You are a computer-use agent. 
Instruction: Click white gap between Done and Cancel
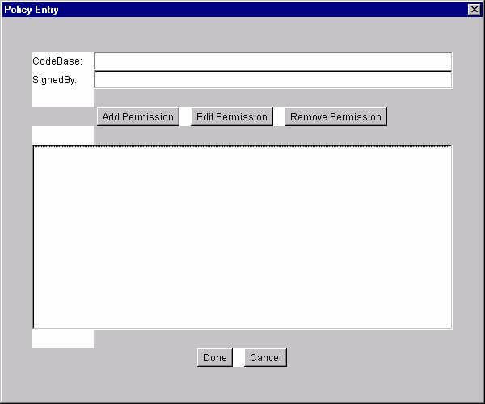(238, 358)
